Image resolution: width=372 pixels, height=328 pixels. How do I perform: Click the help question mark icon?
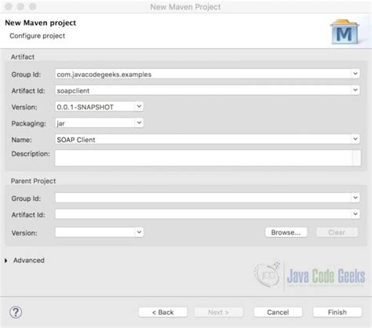(16, 312)
